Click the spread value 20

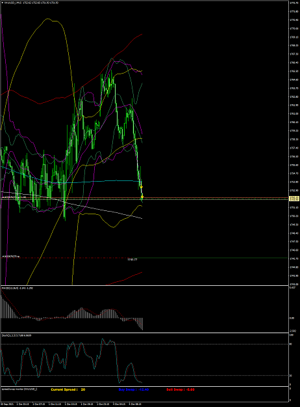coord(83,389)
